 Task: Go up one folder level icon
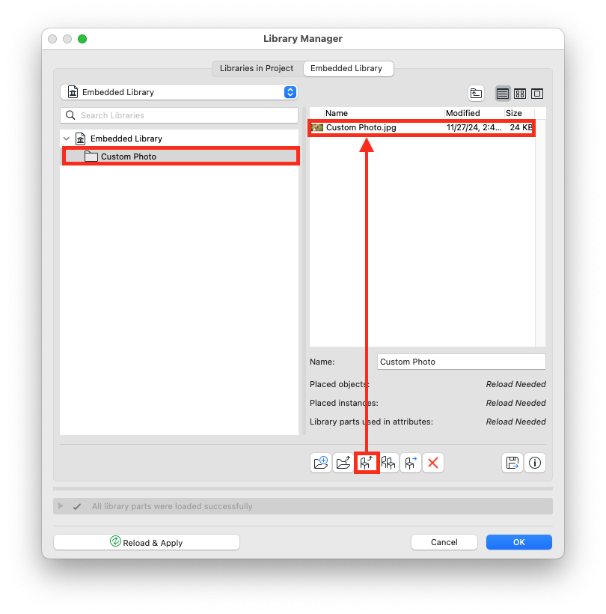[x=476, y=94]
